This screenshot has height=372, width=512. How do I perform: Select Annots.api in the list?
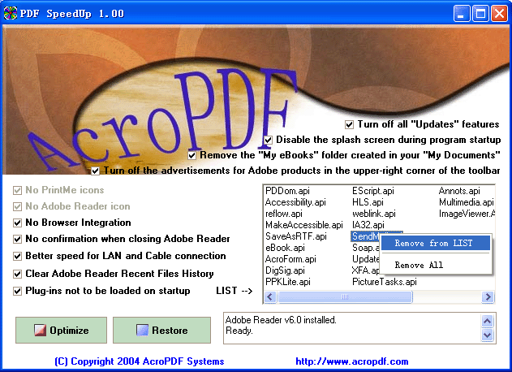point(459,191)
